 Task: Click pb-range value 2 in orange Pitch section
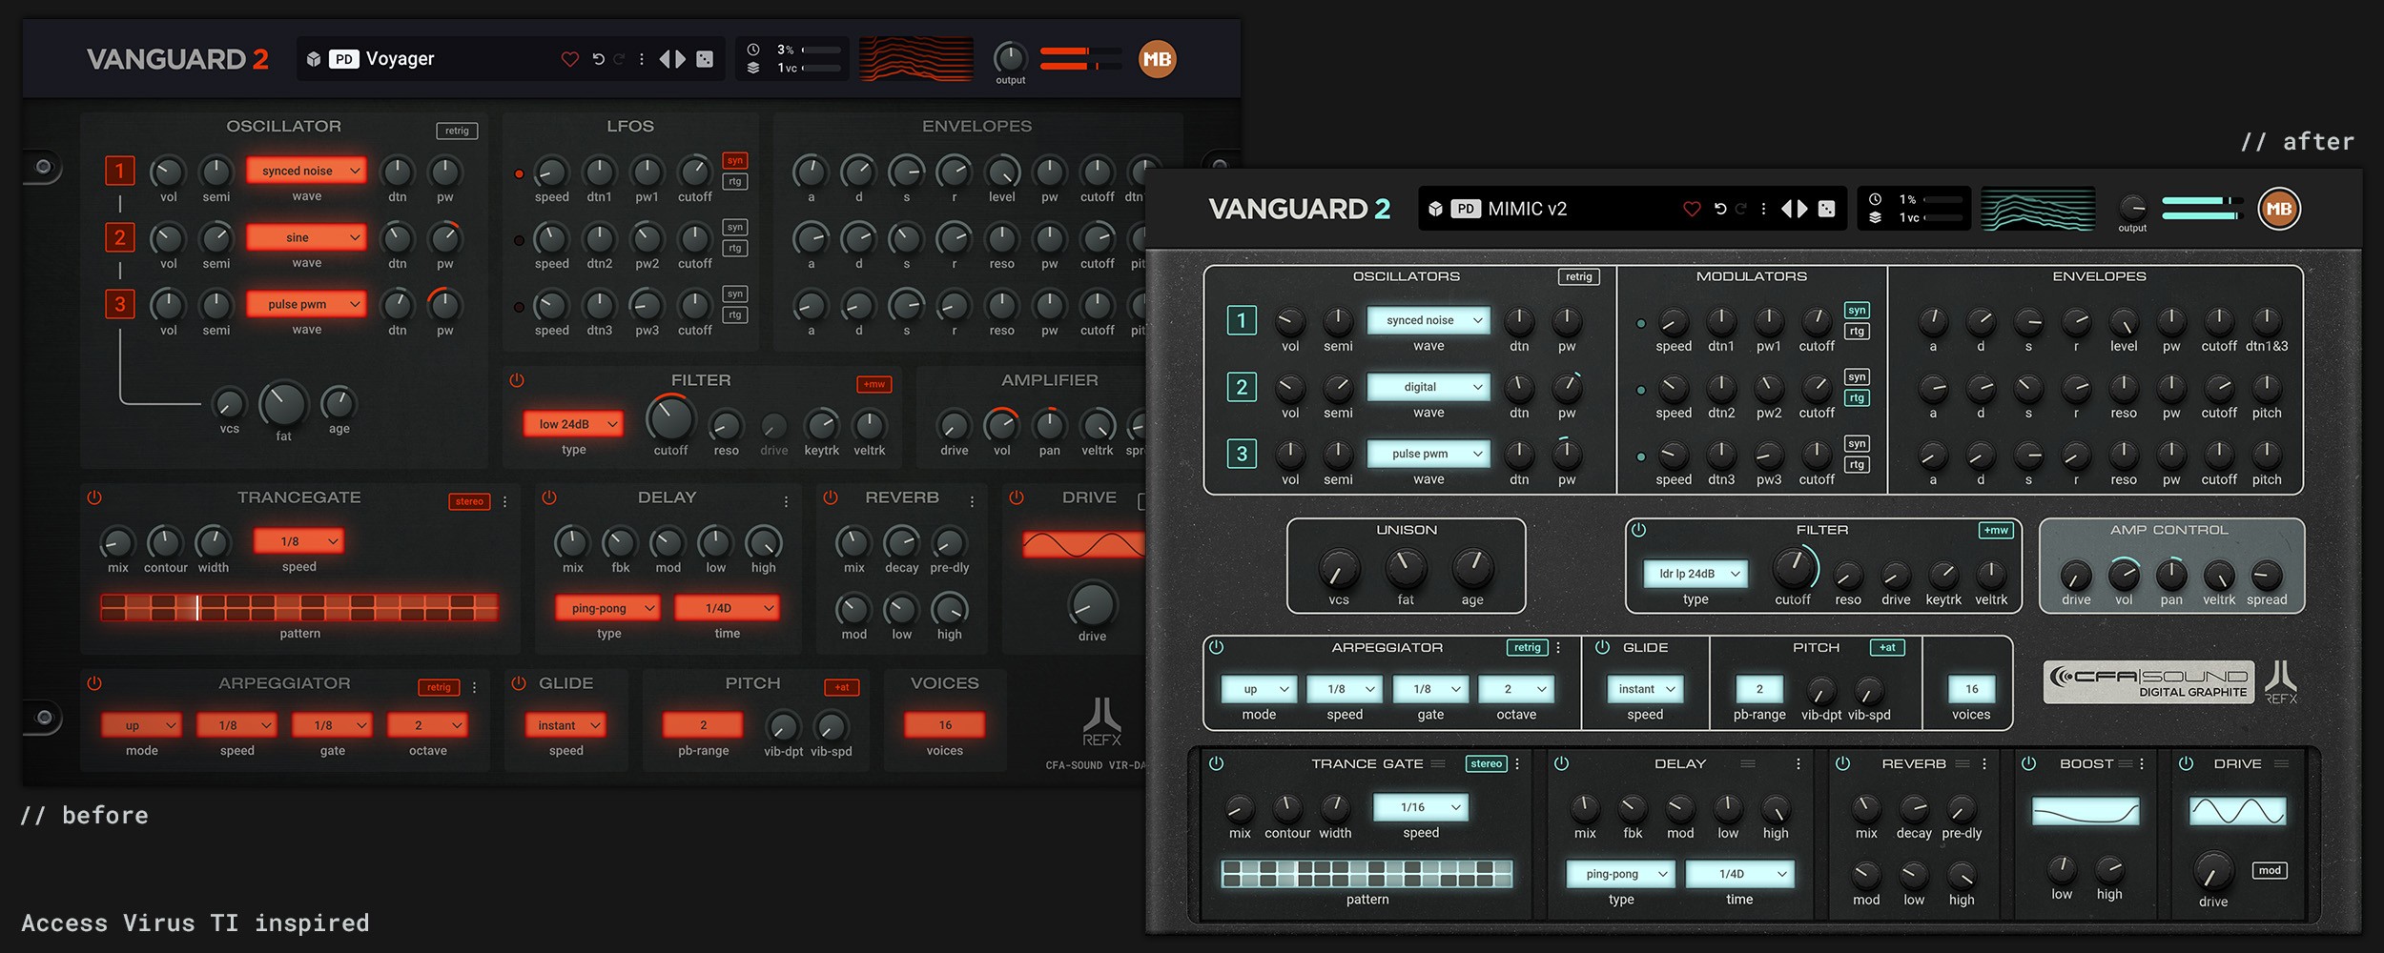pyautogui.click(x=703, y=725)
